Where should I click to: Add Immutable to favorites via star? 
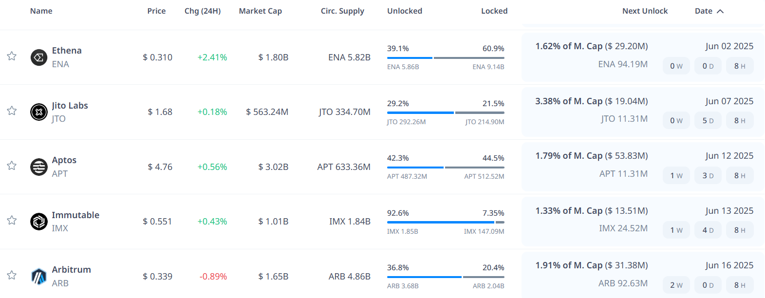12,221
